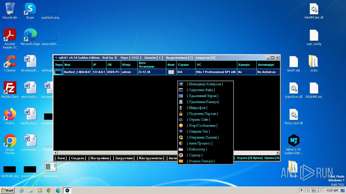Click the Логи button in bottom bar
The image size is (346, 194).
click(61, 158)
